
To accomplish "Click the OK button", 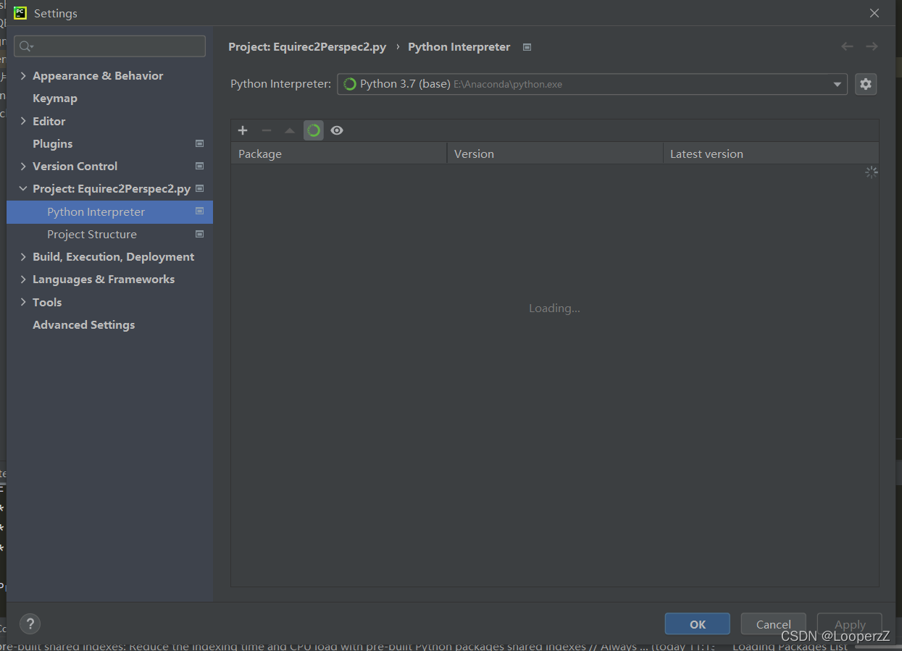I will (x=698, y=624).
